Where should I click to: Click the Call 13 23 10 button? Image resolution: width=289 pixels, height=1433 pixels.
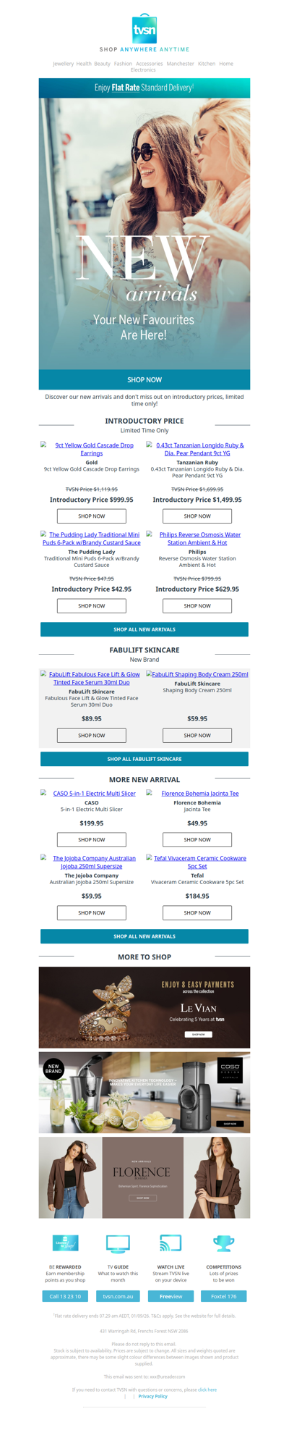[x=65, y=1296]
